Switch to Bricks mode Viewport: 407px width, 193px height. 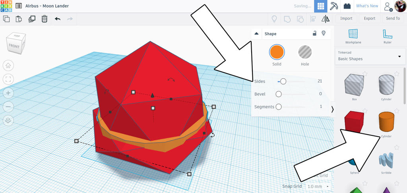click(347, 6)
